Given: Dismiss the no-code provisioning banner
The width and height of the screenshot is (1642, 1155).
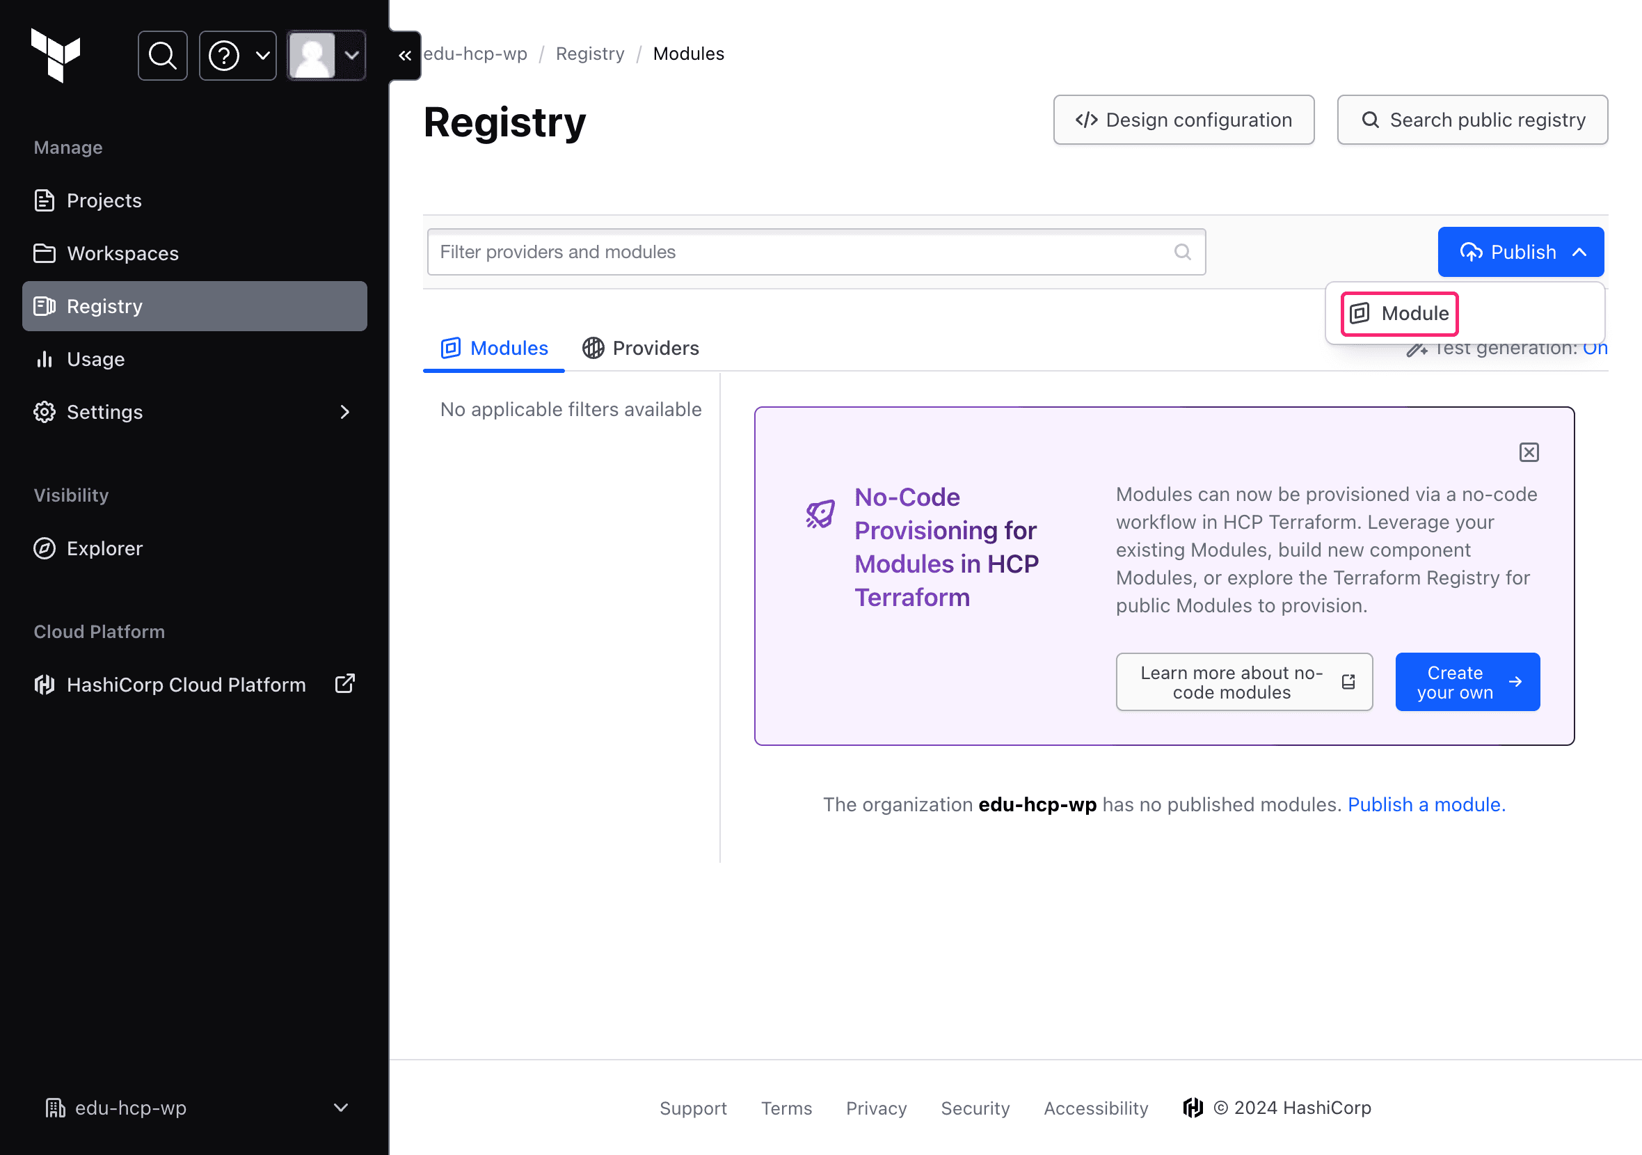Looking at the screenshot, I should tap(1529, 452).
